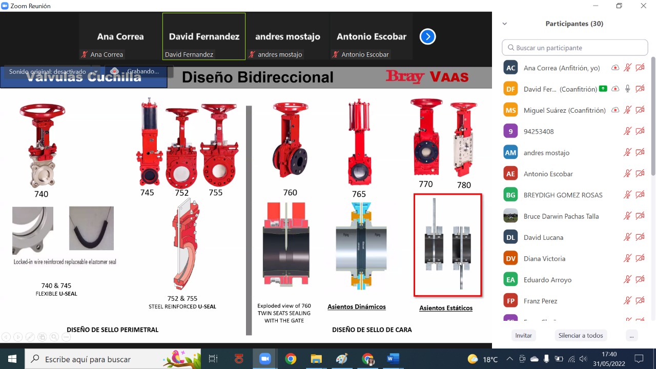Click the Buscar un participante search field

pyautogui.click(x=575, y=48)
